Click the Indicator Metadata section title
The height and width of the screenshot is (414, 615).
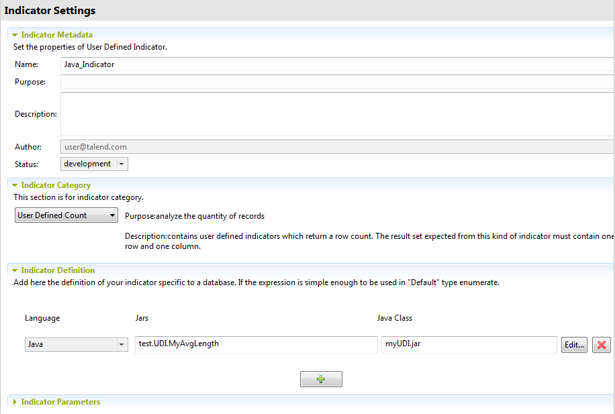(57, 34)
